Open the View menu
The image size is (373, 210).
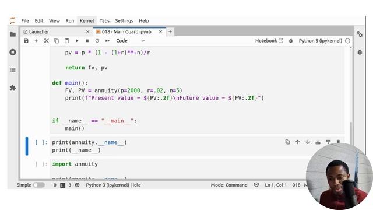[54, 21]
